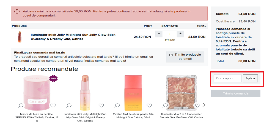Image resolution: width=275 pixels, height=124 pixels.
Task: Click the quantity value field
Action: [x=170, y=34]
